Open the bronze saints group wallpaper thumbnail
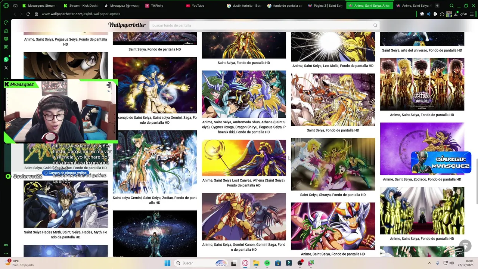478x269 pixels. [x=244, y=94]
